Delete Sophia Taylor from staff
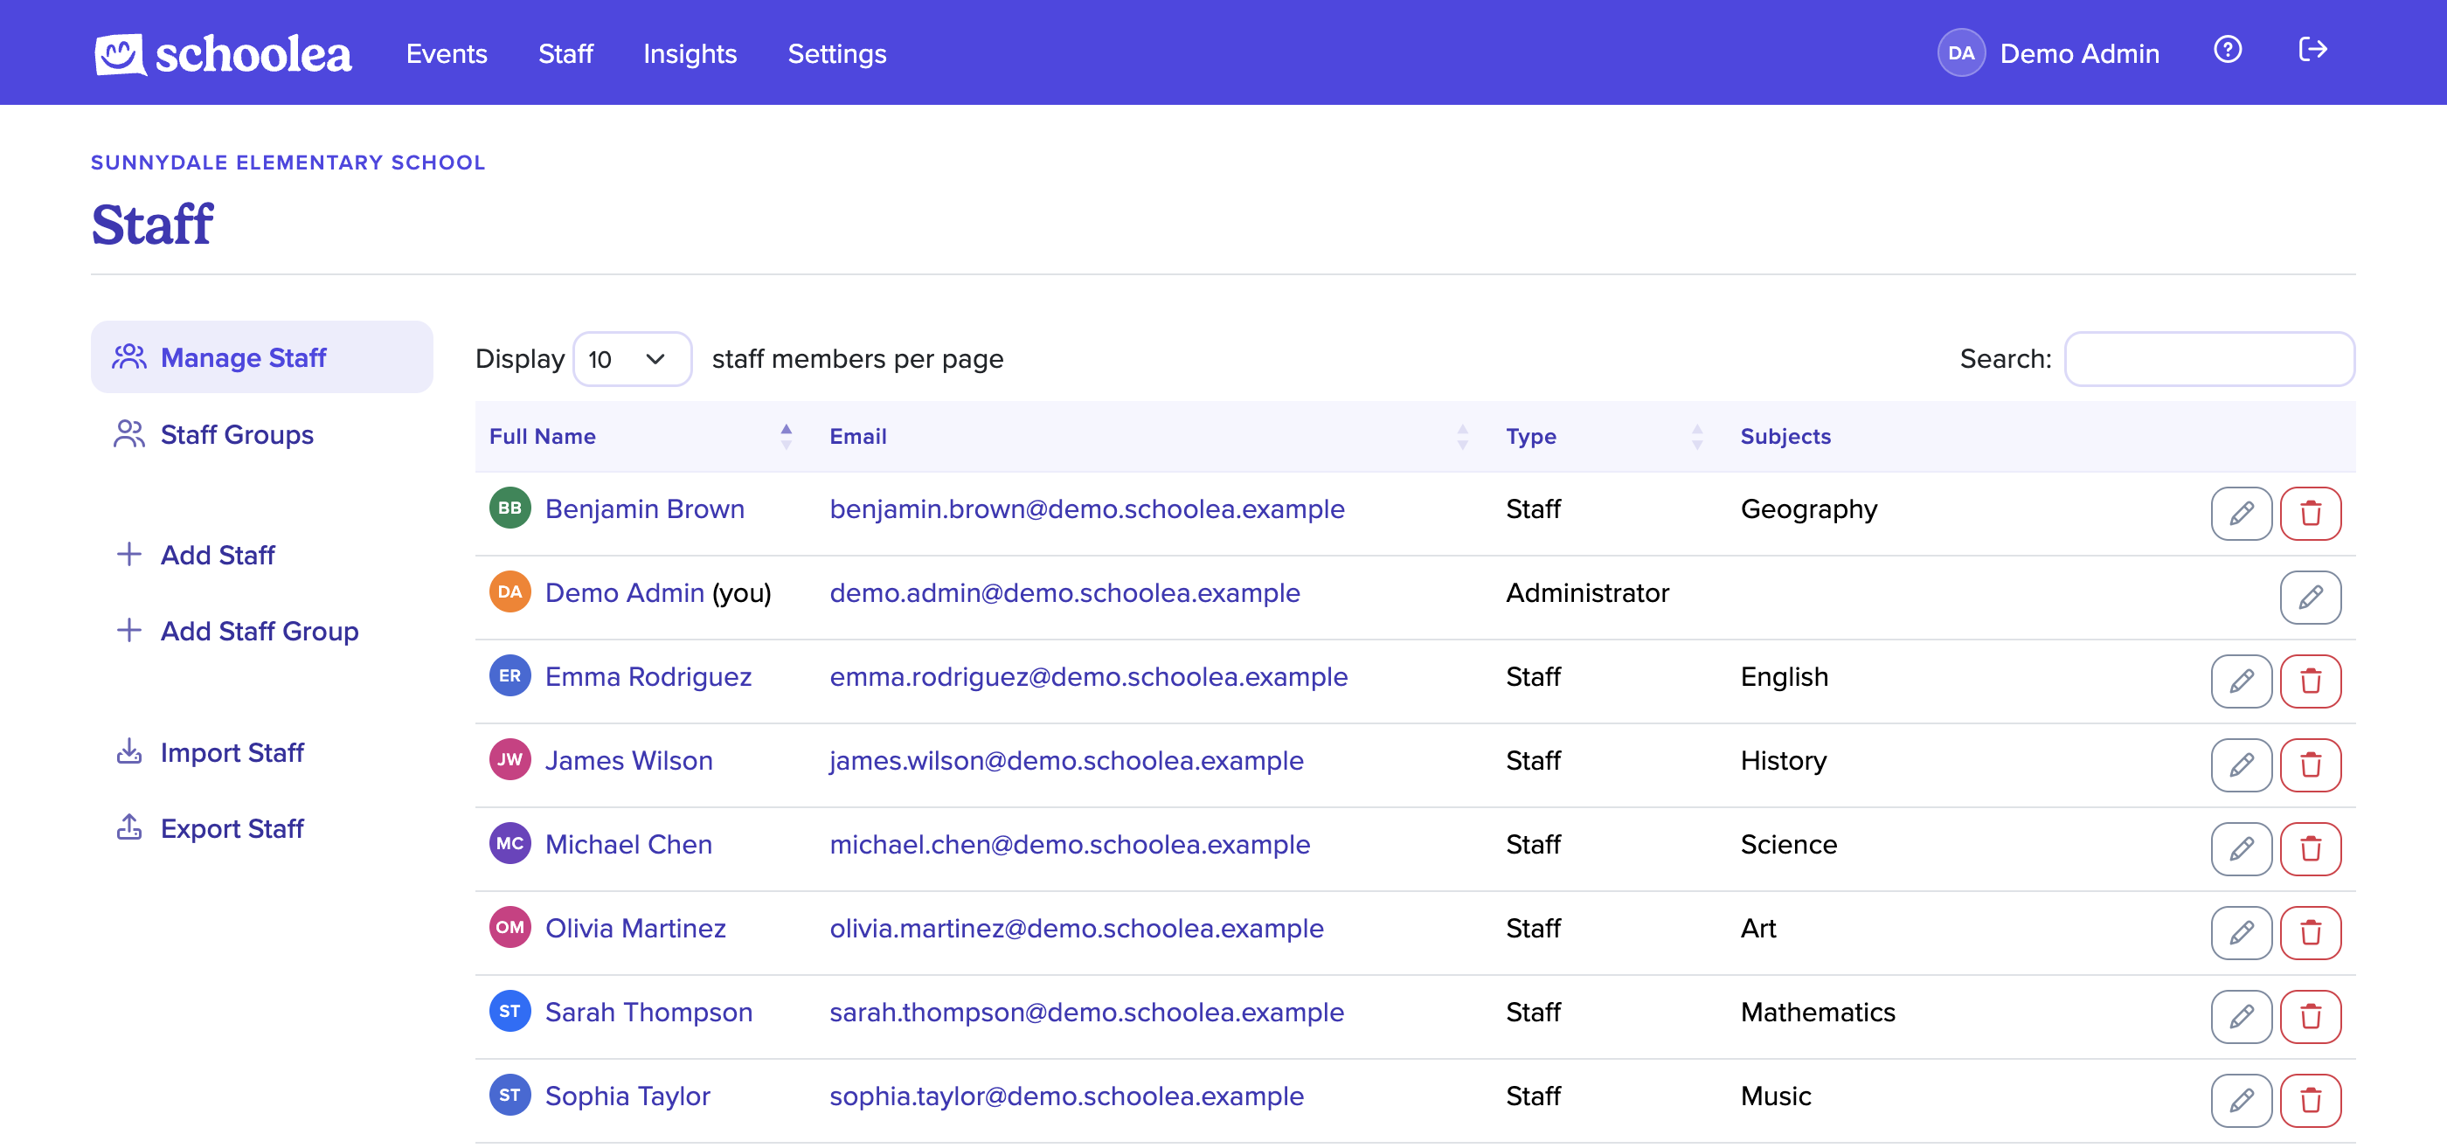This screenshot has height=1148, width=2447. pyautogui.click(x=2310, y=1101)
